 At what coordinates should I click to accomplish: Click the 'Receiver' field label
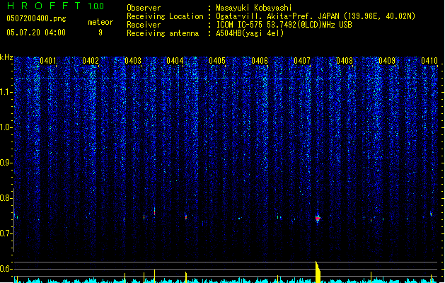[144, 25]
